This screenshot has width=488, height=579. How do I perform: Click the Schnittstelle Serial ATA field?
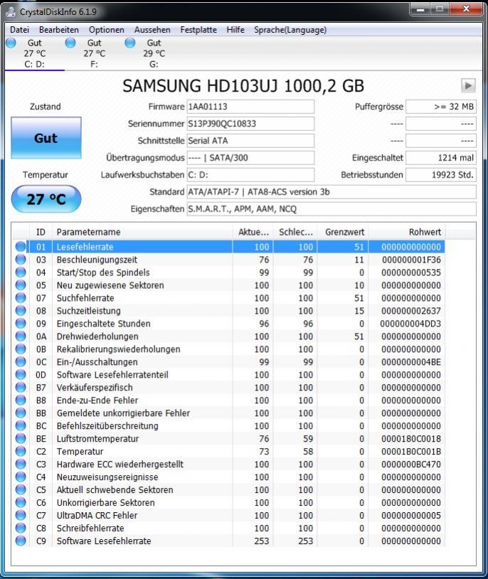pos(250,141)
